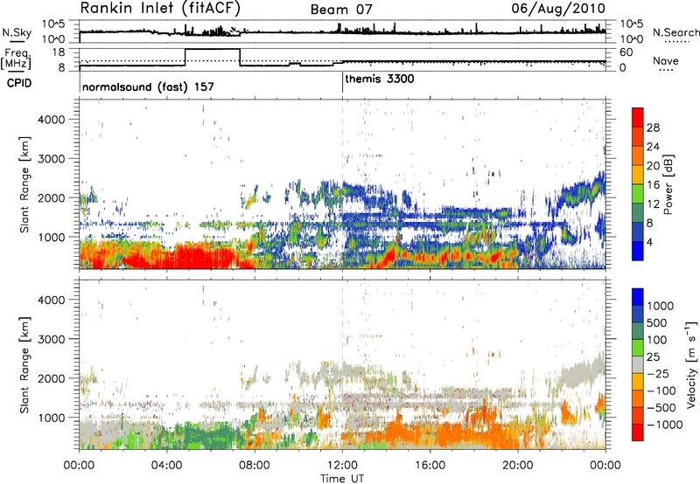Select the "normalsound (fast) 157" CPID entry
Screen dimensions: 700x484
click(x=148, y=86)
